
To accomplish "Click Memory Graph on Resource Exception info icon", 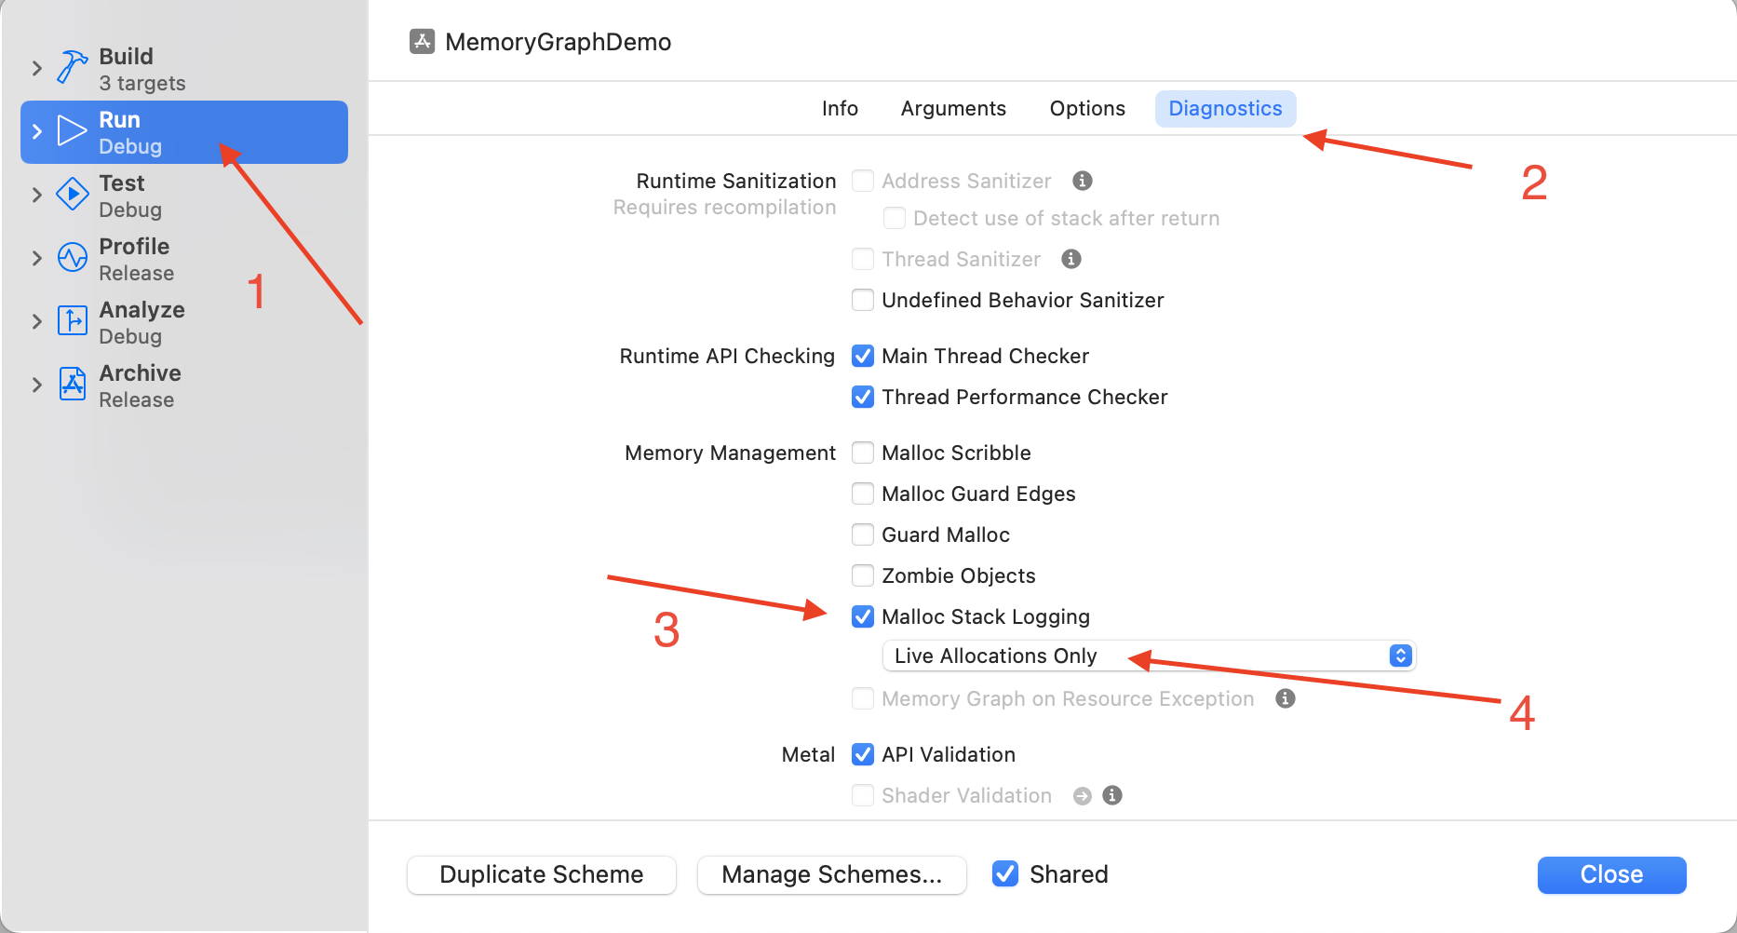I will pos(1286,698).
